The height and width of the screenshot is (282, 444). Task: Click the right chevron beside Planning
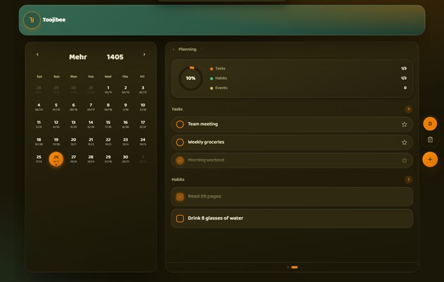(201, 49)
